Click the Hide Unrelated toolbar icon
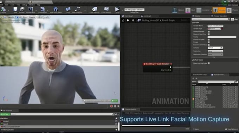The image size is (239, 133). point(77,9)
